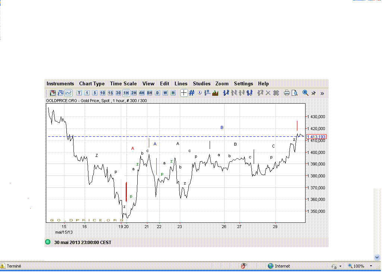Screen dimensions: 382x275
Task: Toggle the volume bars study icon
Action: (x=215, y=93)
